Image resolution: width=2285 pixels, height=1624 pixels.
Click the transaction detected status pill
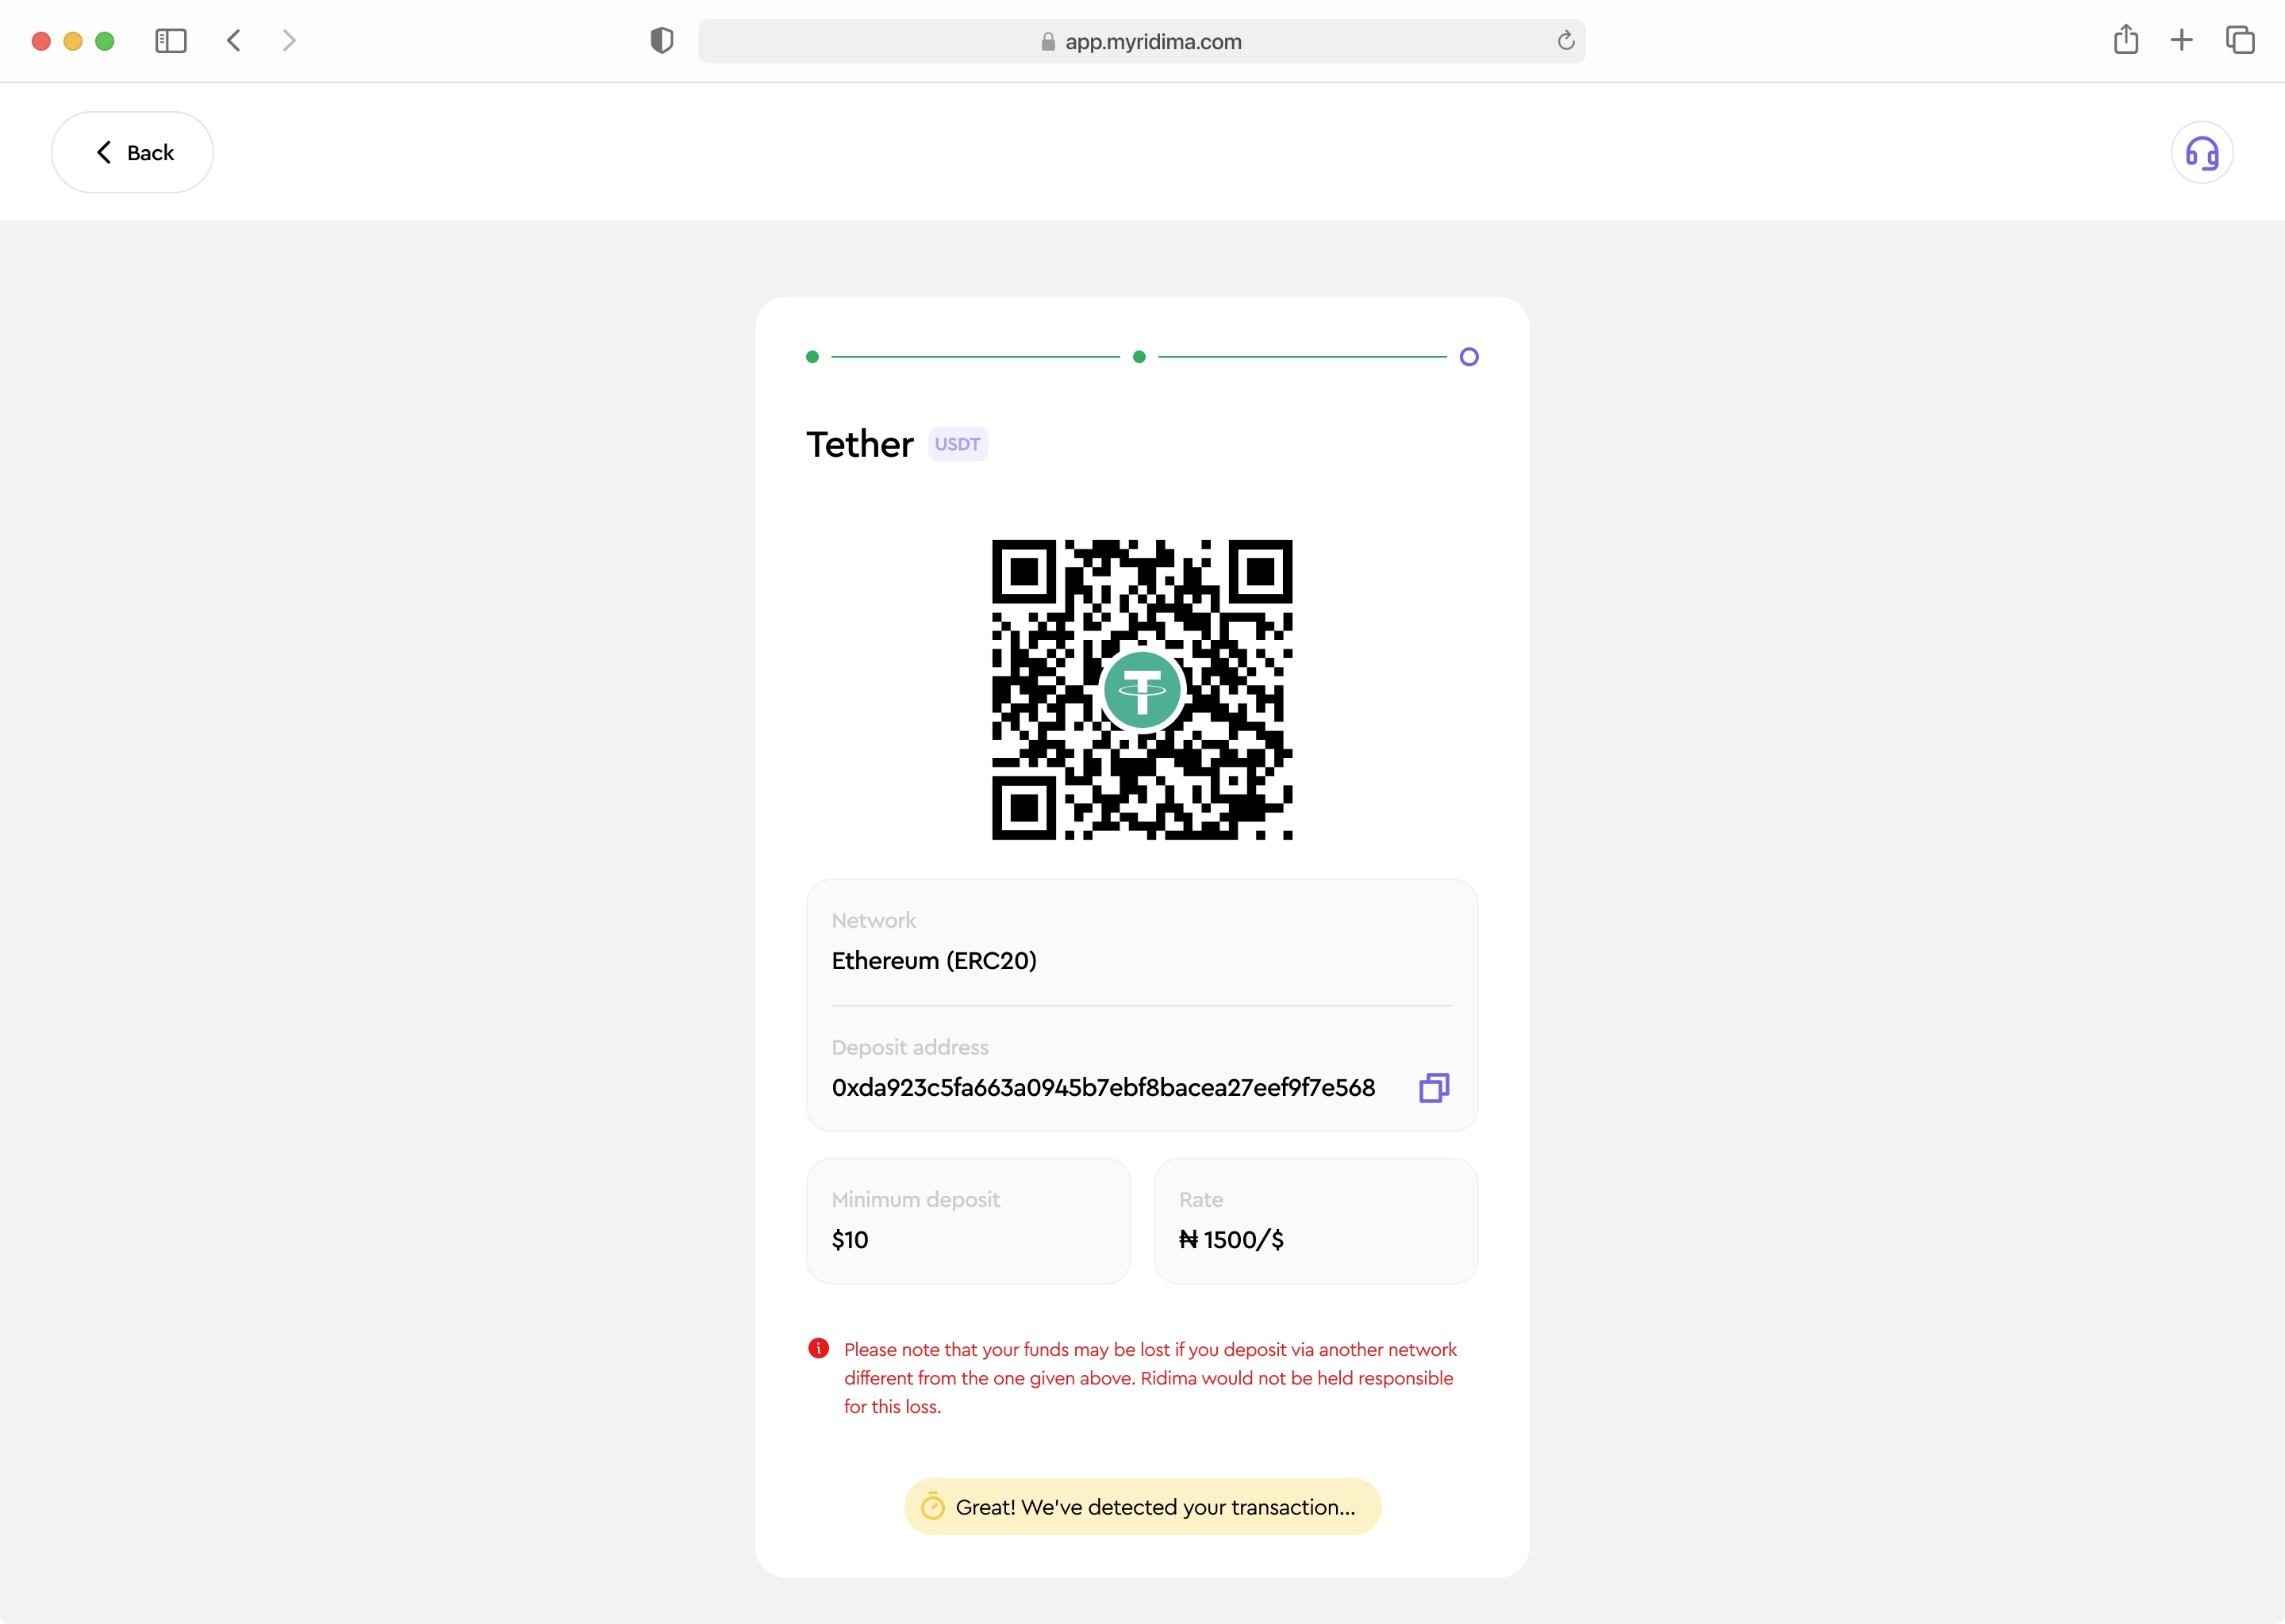pyautogui.click(x=1142, y=1507)
